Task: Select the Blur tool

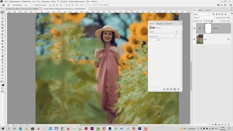Action: pos(3,53)
